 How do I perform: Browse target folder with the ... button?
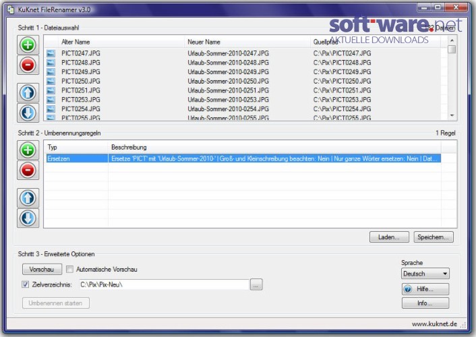[256, 285]
